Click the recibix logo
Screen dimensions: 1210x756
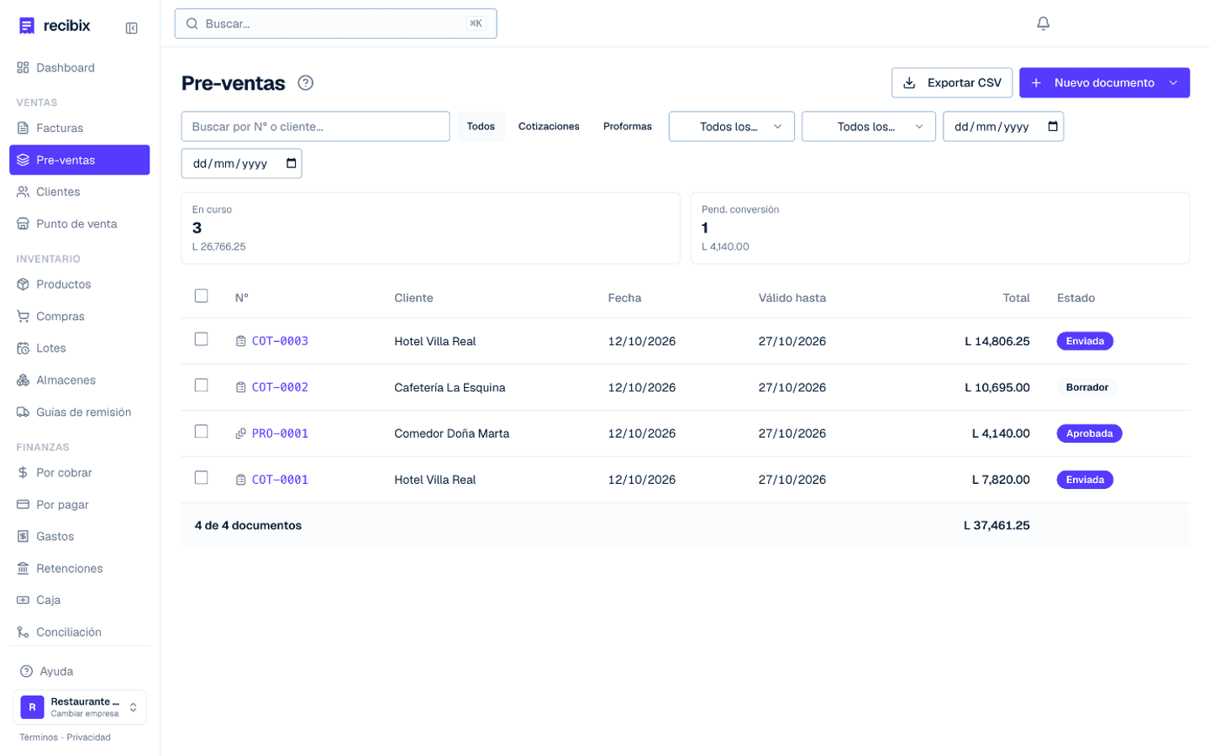tap(55, 26)
